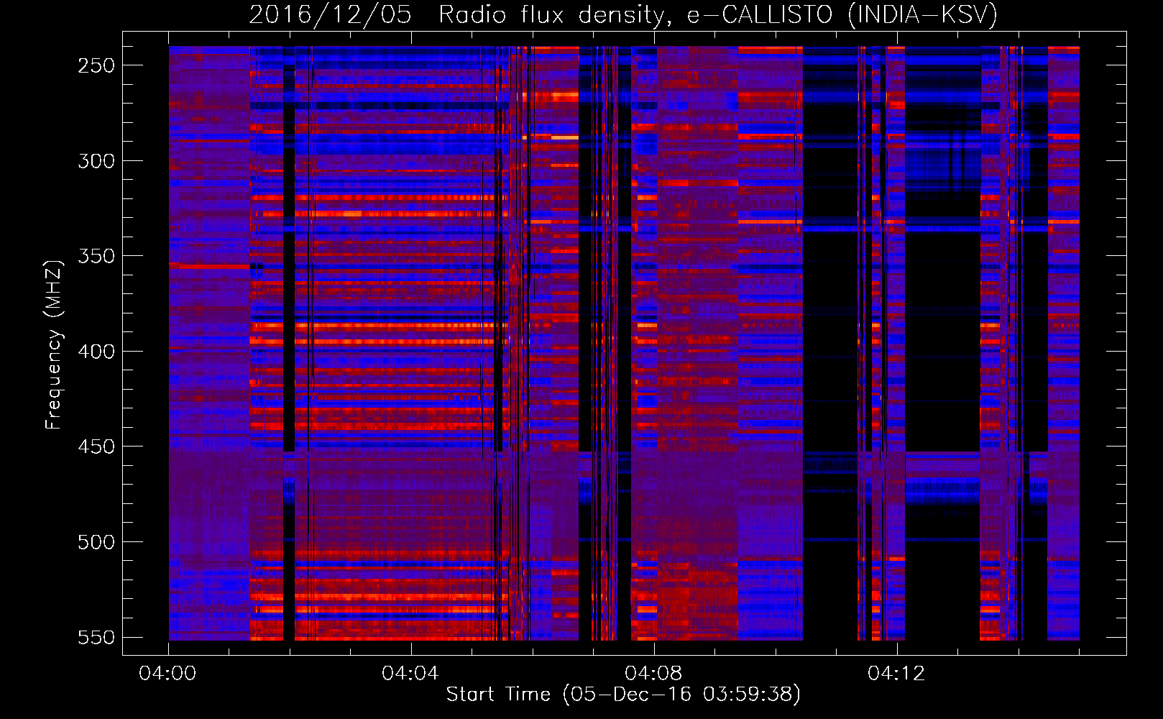Click the '250' frequency tick label
The image size is (1163, 719).
(x=96, y=65)
